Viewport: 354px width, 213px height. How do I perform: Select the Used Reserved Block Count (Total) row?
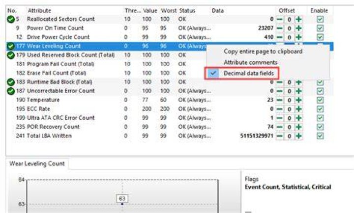click(170, 55)
